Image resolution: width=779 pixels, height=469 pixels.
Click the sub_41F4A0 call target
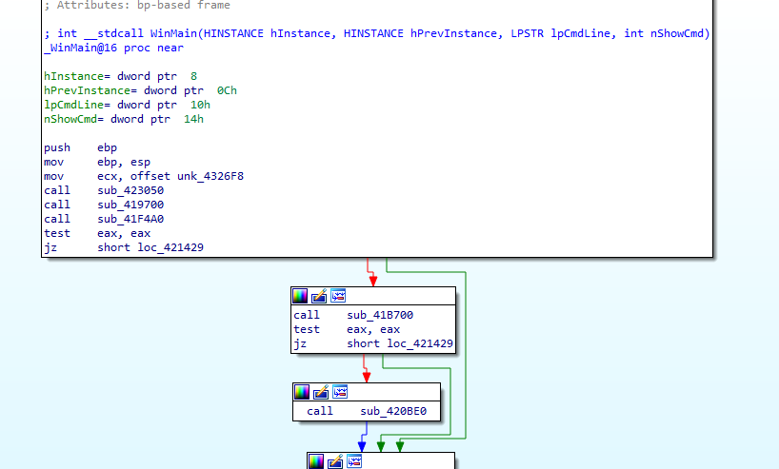(x=130, y=219)
